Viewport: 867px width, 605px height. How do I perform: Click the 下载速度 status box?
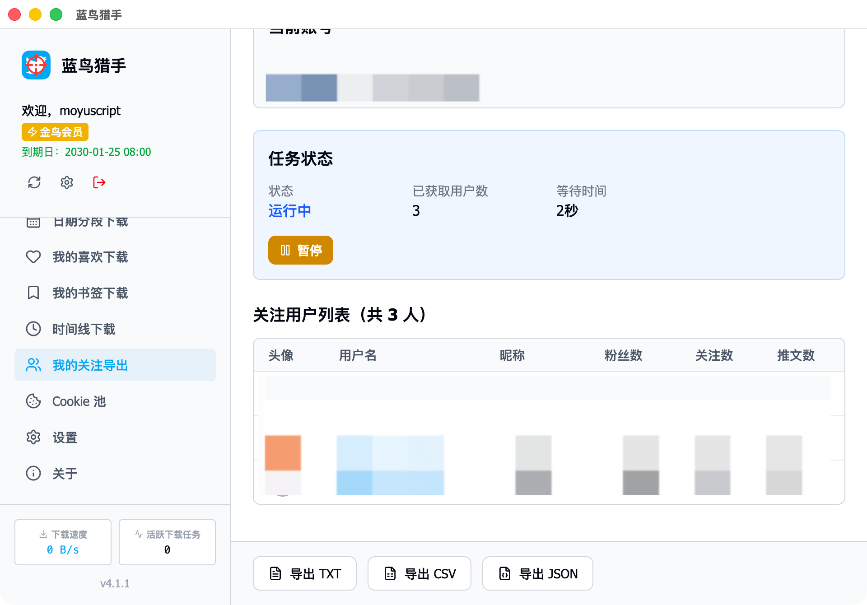coord(63,542)
